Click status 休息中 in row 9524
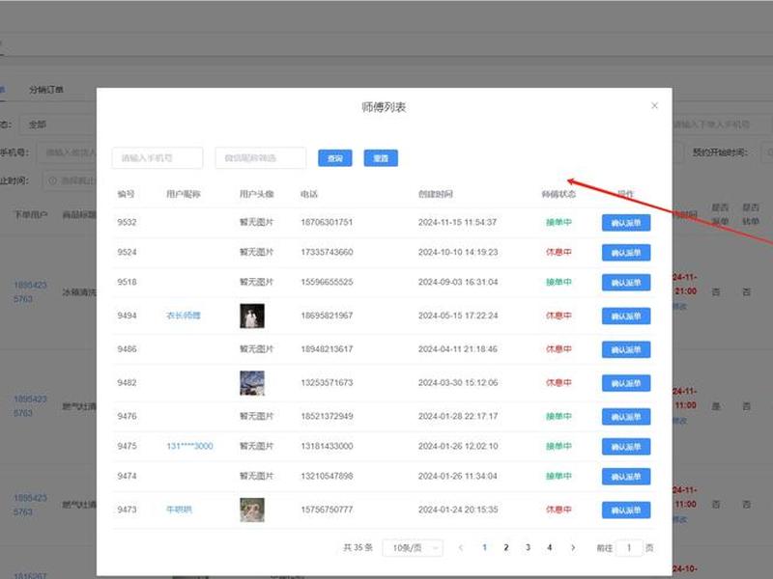Image resolution: width=773 pixels, height=579 pixels. [558, 252]
